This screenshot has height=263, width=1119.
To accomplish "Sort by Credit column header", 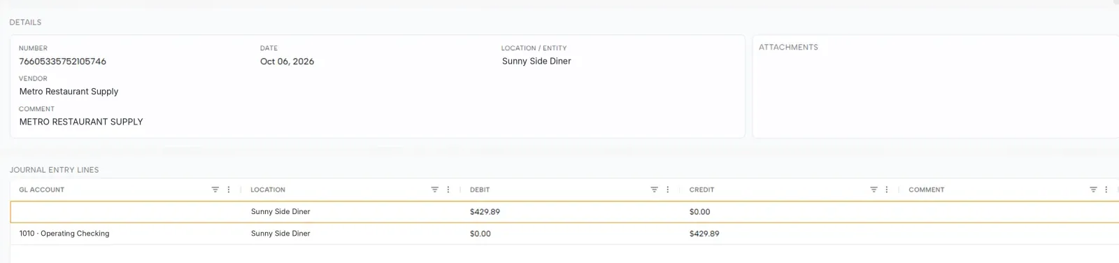I will (x=701, y=190).
